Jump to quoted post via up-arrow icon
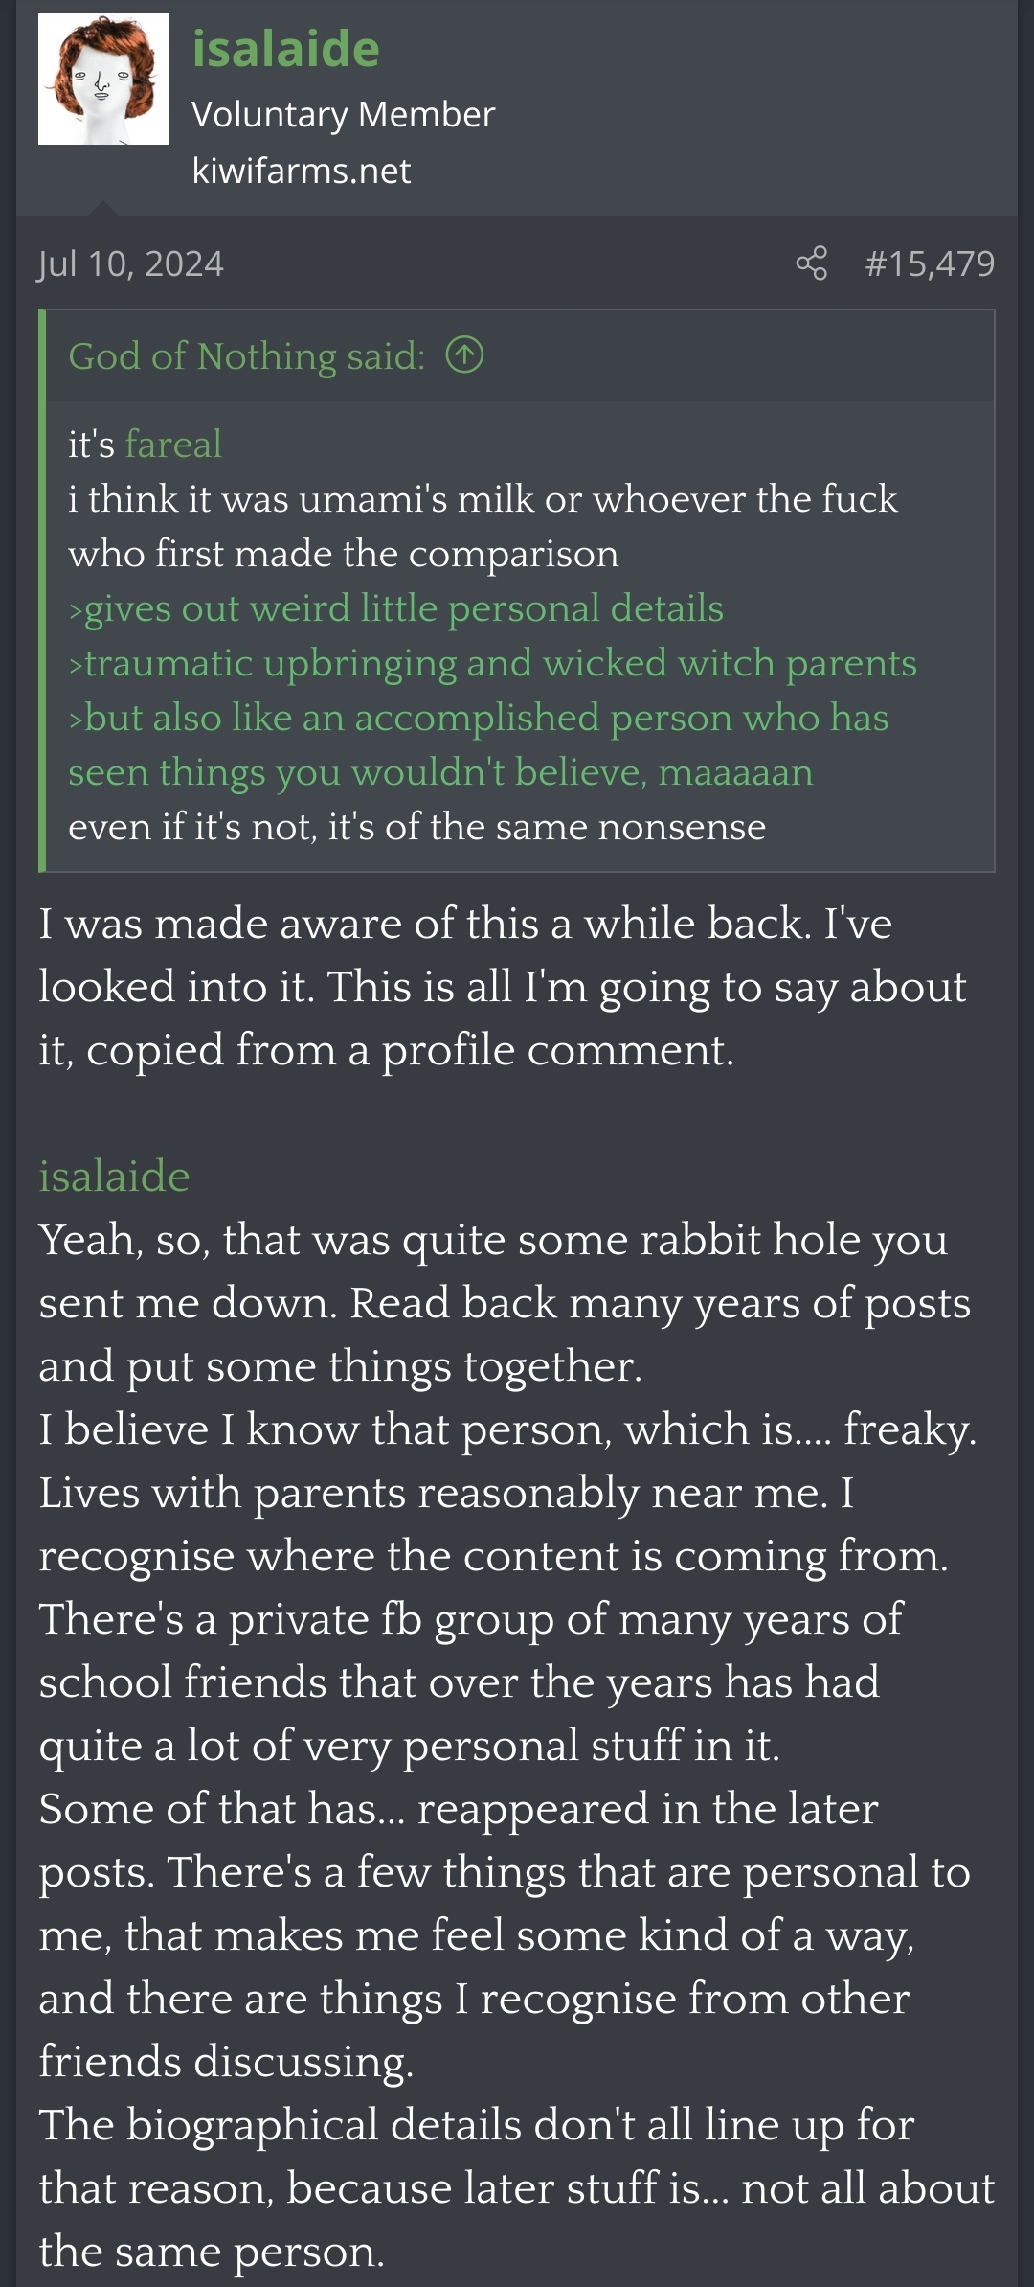Viewport: 1034px width, 2287px height. [x=464, y=356]
